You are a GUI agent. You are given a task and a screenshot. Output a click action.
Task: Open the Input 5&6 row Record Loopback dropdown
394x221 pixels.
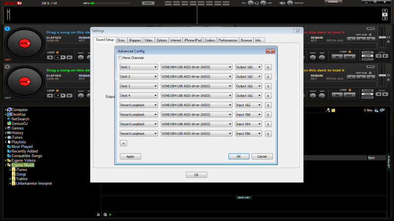pos(138,134)
